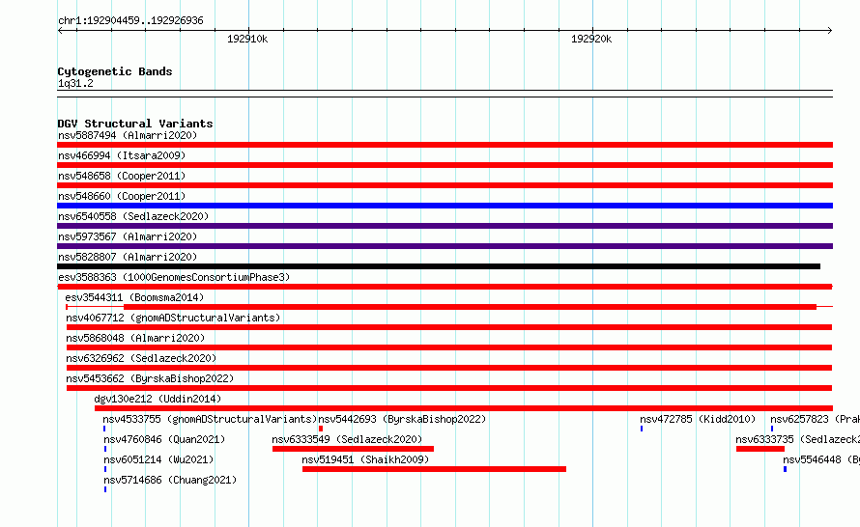Click blue nsv472785 marker
Image resolution: width=860 pixels, height=527 pixels.
(642, 429)
